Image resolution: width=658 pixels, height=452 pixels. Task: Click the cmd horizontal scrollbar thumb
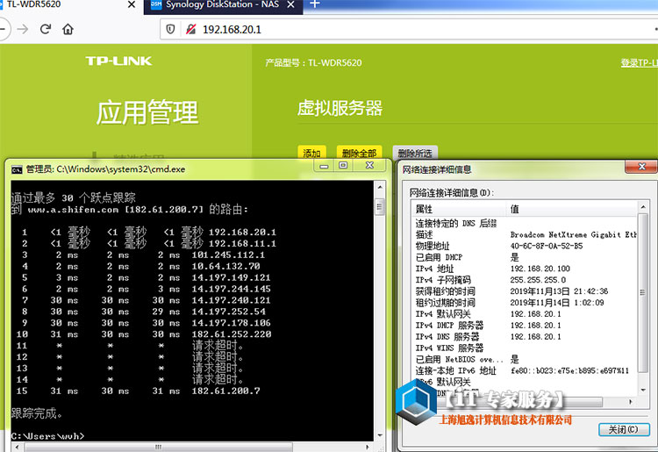[158, 447]
